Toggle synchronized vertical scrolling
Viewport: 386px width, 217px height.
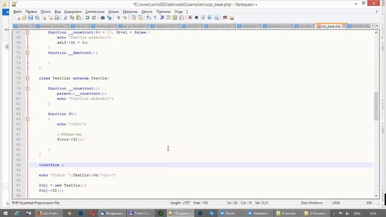(x=133, y=17)
